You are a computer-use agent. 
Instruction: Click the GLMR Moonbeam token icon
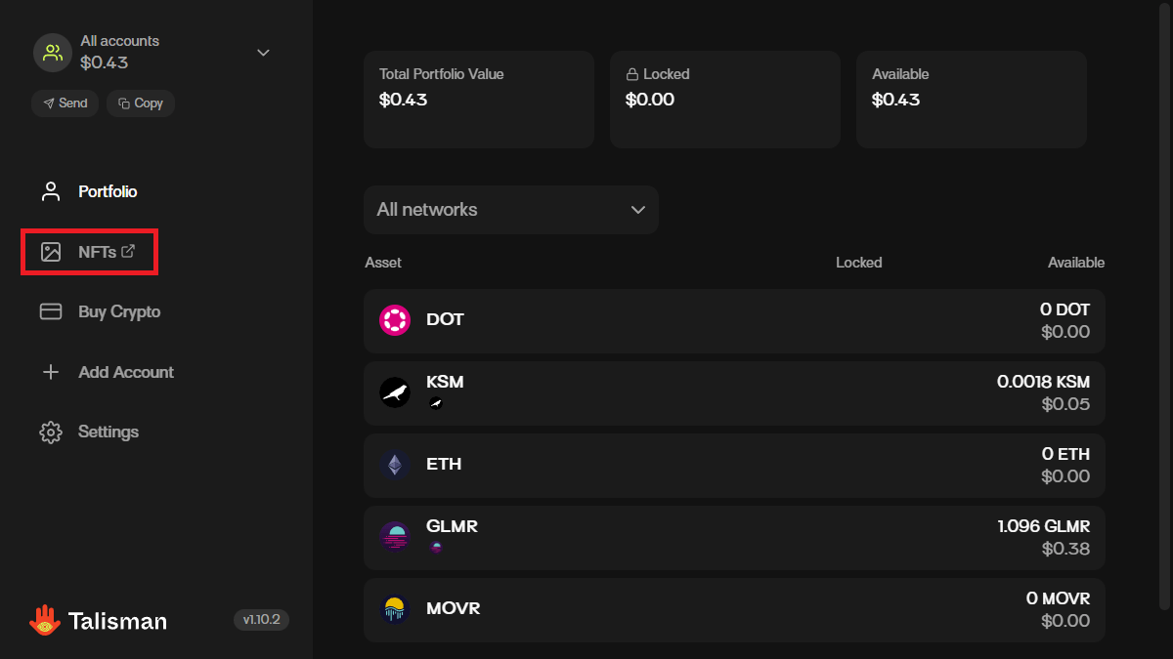395,537
